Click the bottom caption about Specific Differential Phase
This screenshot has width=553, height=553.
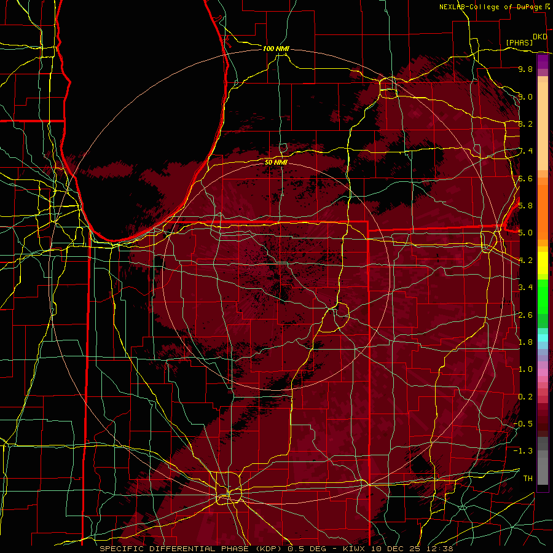(276, 549)
